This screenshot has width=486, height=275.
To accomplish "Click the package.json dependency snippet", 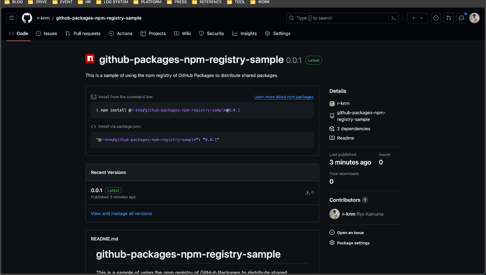I will pos(158,140).
